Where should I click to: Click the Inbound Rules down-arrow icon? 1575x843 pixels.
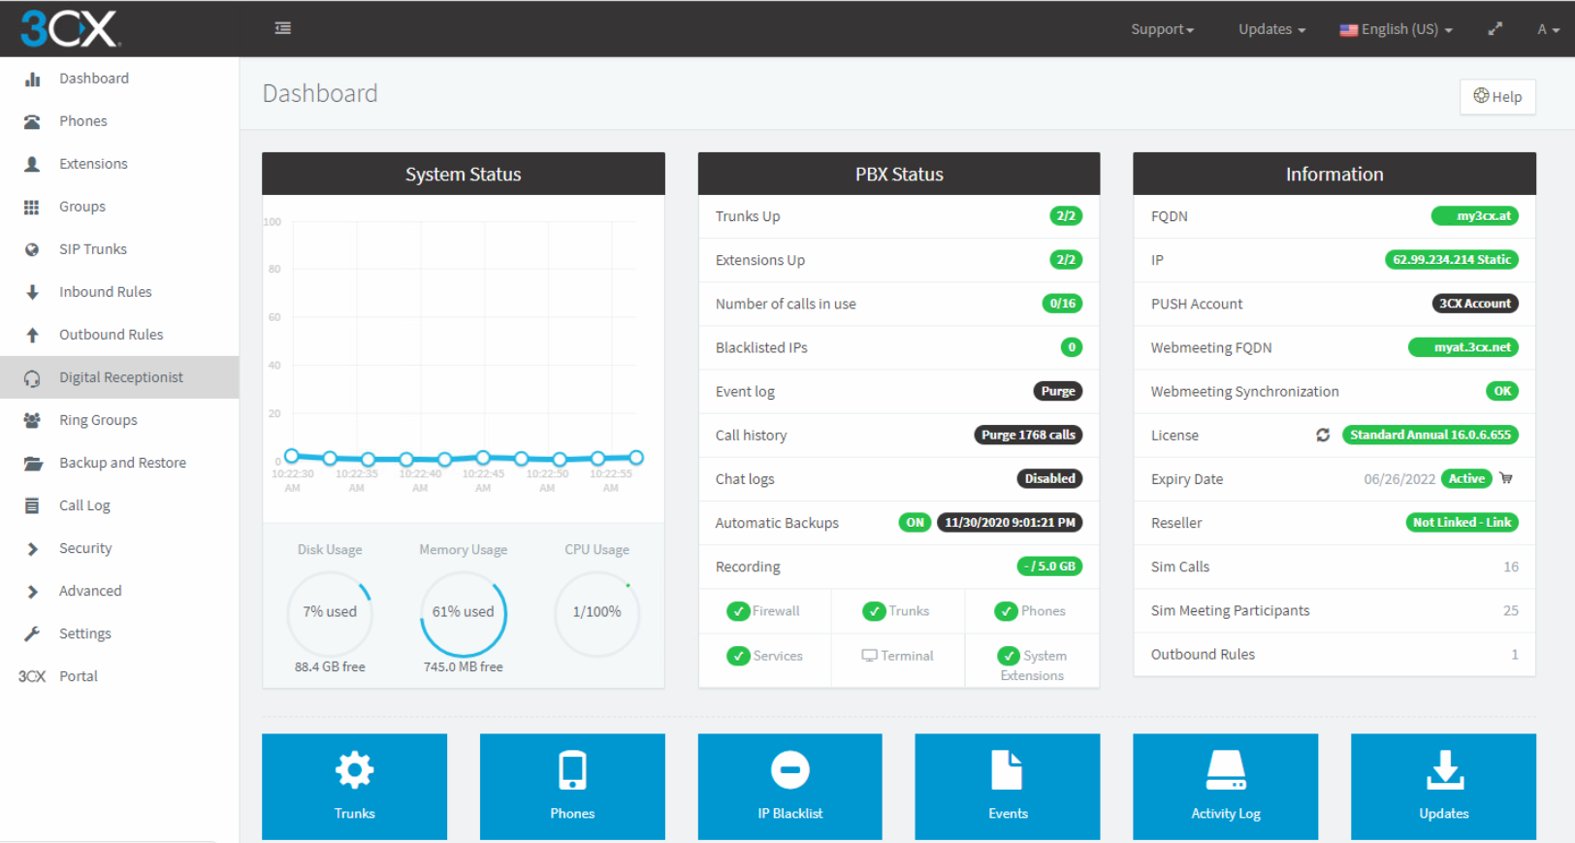coord(32,292)
